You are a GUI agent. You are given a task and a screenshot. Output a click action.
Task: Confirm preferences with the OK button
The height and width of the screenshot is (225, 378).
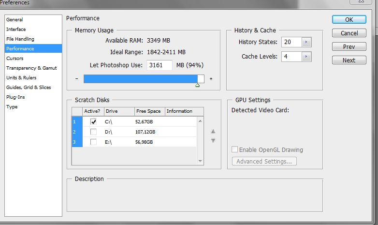(x=349, y=19)
